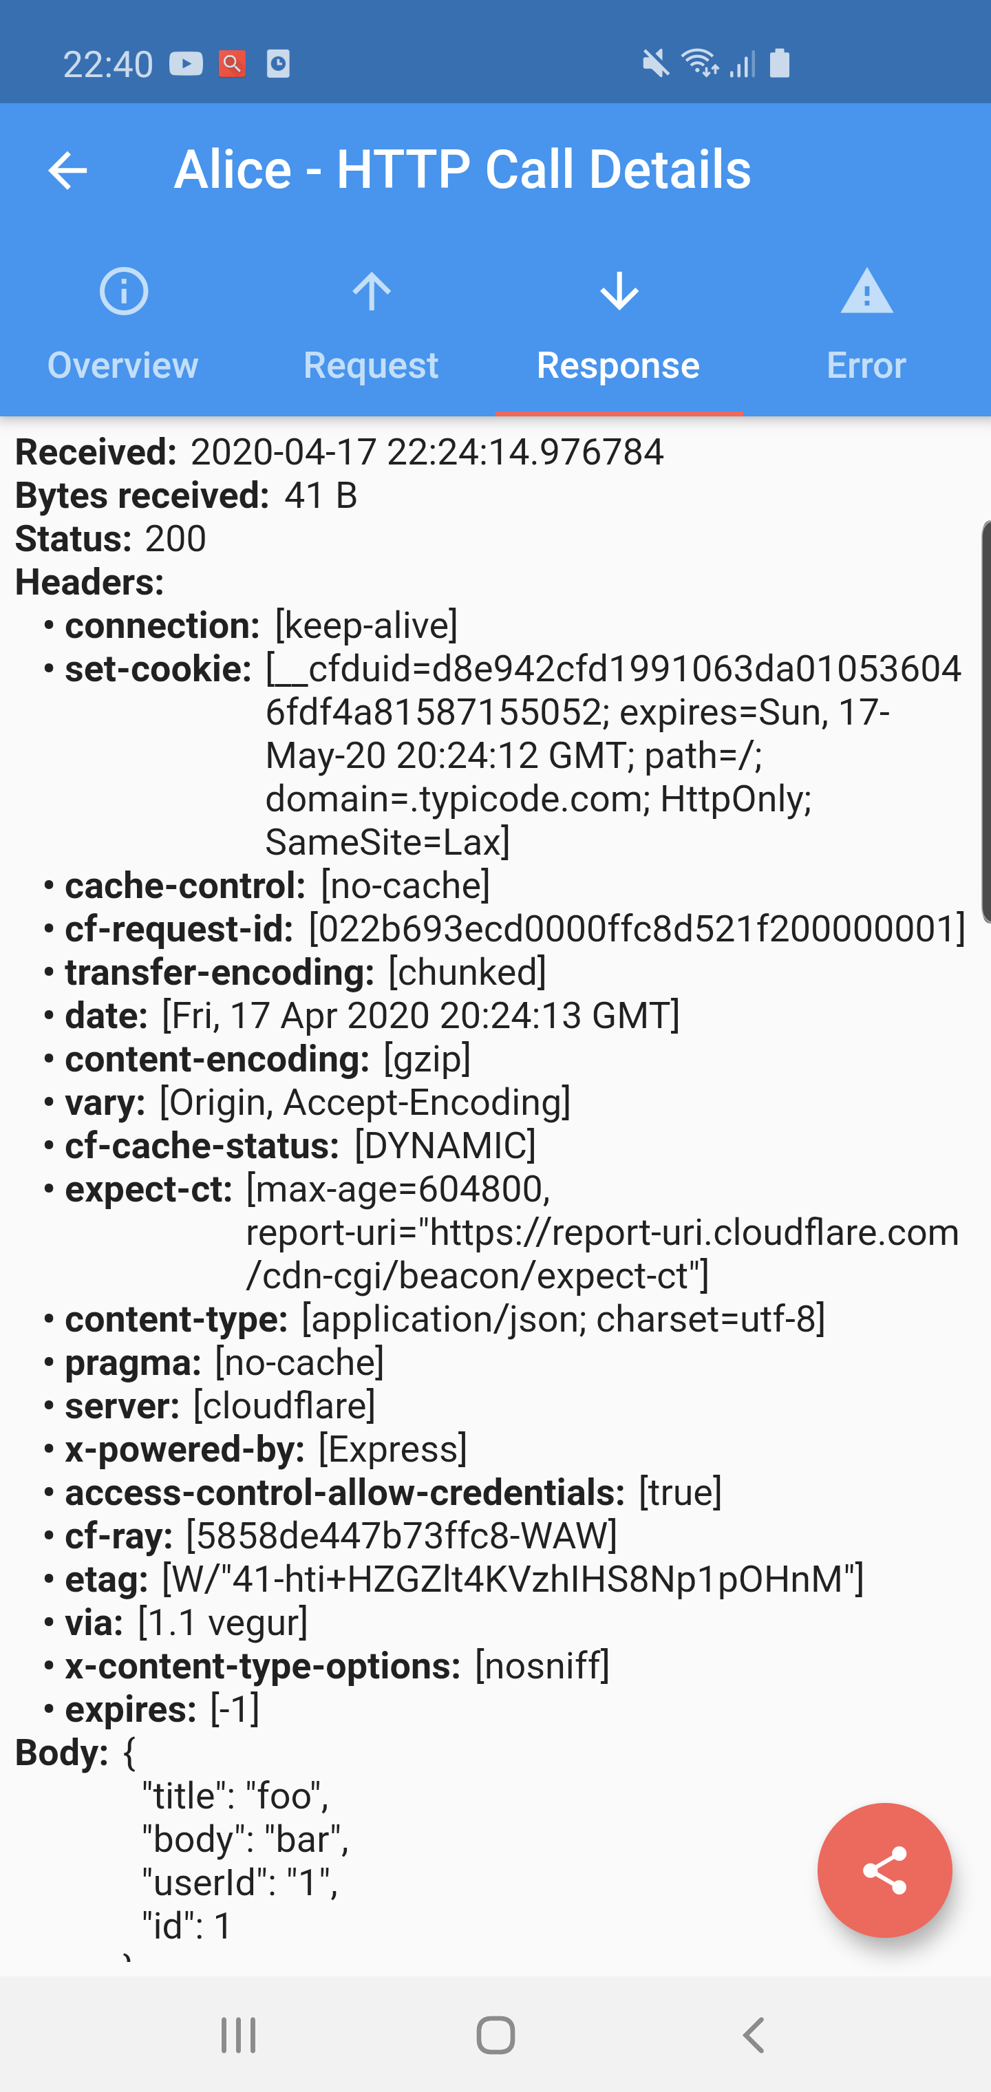
Task: Tap the battery icon in status bar
Action: click(779, 63)
